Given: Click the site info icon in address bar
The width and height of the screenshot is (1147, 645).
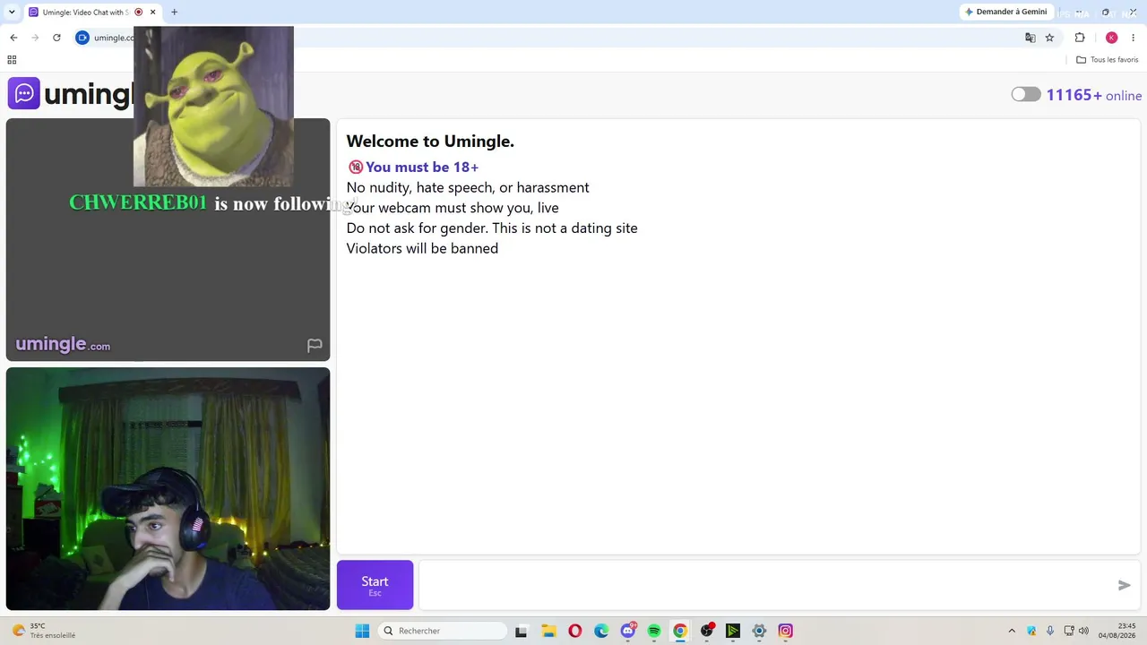Looking at the screenshot, I should 82,38.
